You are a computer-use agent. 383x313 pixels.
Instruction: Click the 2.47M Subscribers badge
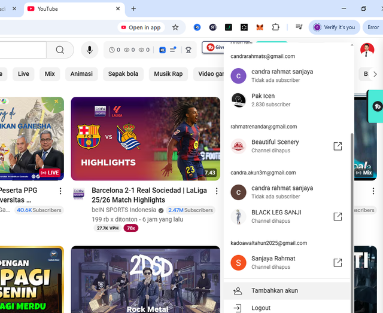(x=190, y=210)
